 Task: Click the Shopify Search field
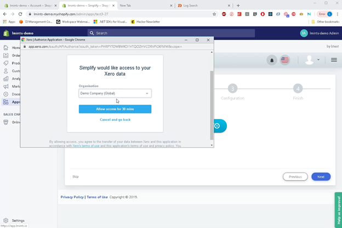171,33
